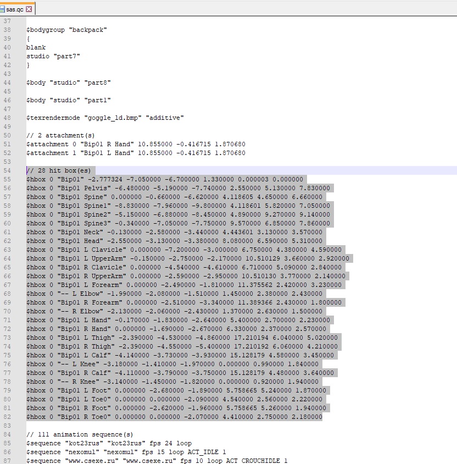Click the $attachment 1 "Bip01 L Hand" line

136,153
